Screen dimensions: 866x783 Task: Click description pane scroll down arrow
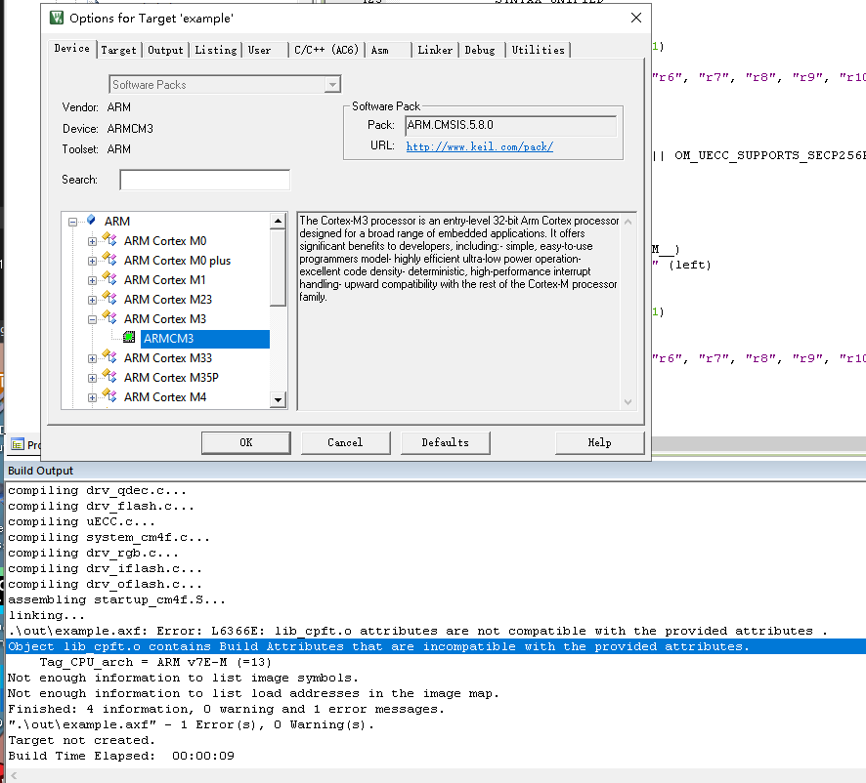[628, 401]
